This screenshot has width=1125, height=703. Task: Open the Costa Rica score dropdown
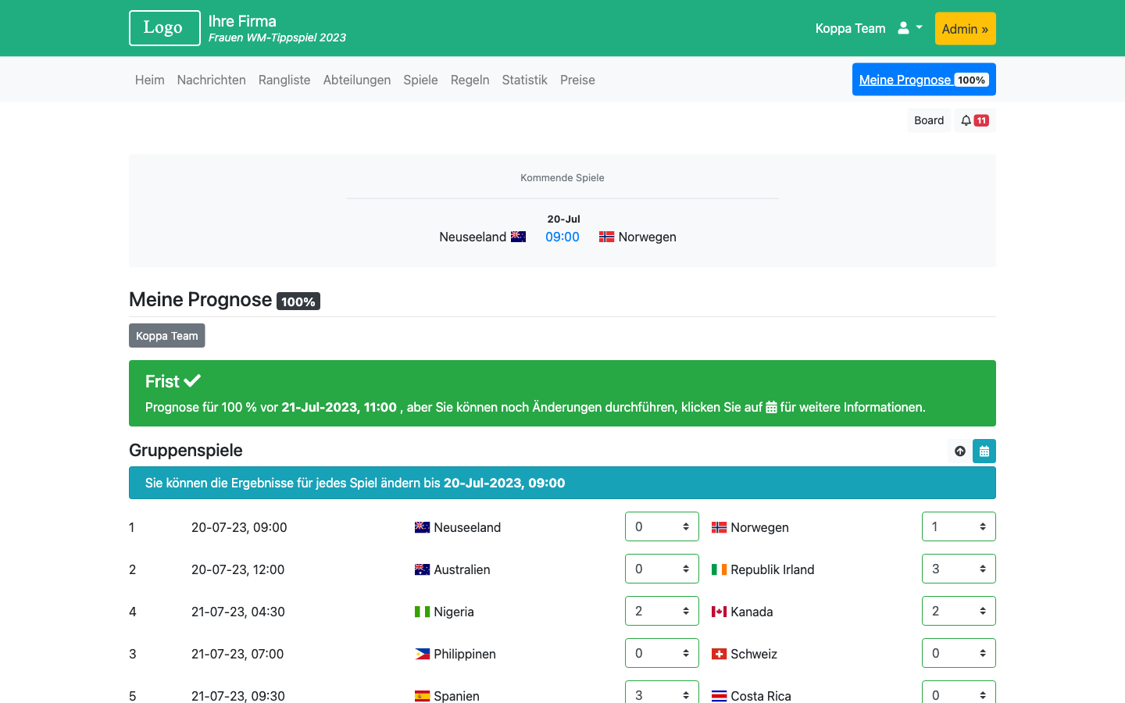tap(959, 692)
